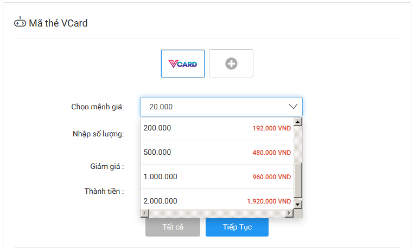Viewport: 414px width, 249px height.
Task: Click the 960.000 VND price text
Action: [x=271, y=177]
